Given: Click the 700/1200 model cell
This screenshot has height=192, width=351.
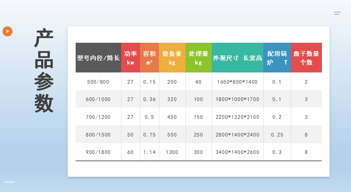Looking at the screenshot, I should [98, 117].
